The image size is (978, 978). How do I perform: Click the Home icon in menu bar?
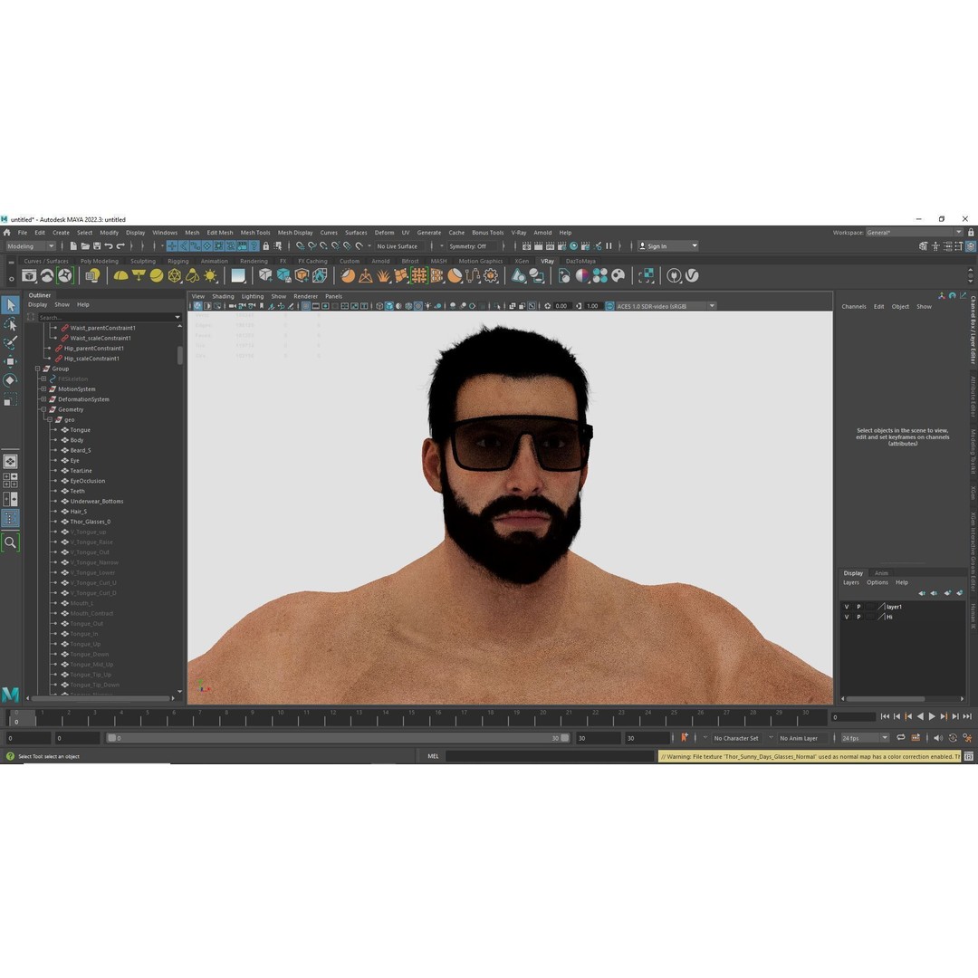7,233
